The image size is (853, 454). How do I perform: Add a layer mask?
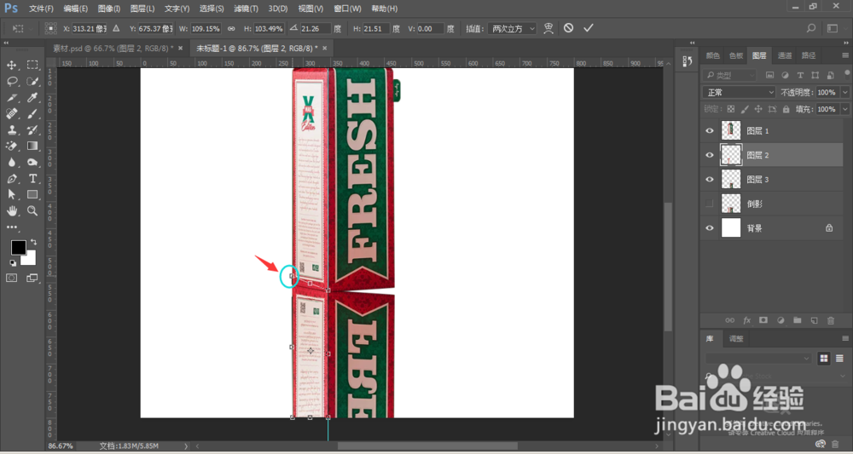[763, 321]
